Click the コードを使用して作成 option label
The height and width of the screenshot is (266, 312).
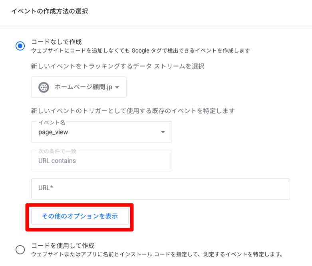pos(62,245)
